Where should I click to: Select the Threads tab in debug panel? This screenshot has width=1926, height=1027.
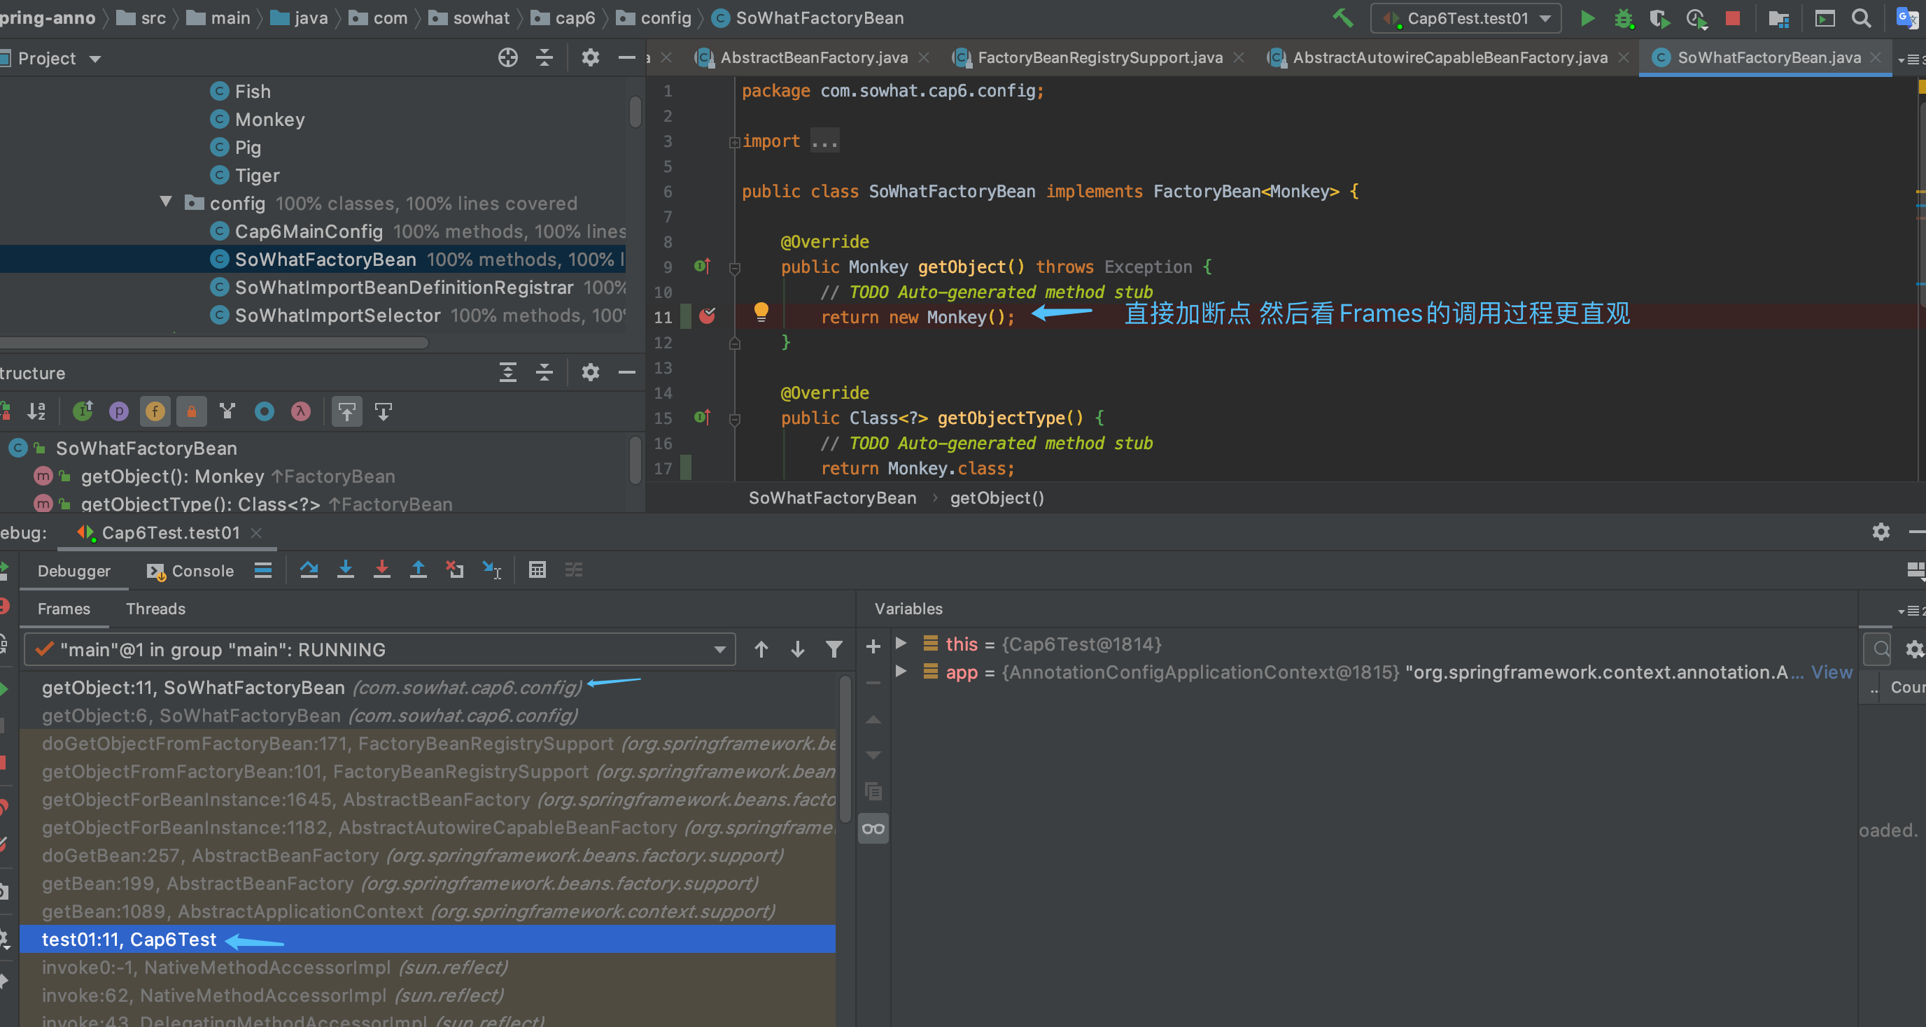tap(154, 609)
